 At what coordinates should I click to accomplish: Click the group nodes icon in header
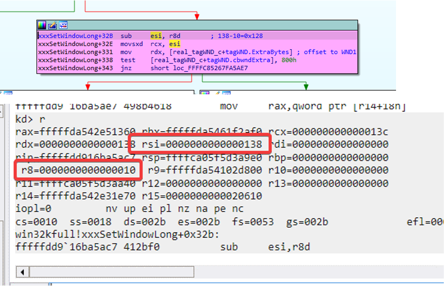coord(63,26)
